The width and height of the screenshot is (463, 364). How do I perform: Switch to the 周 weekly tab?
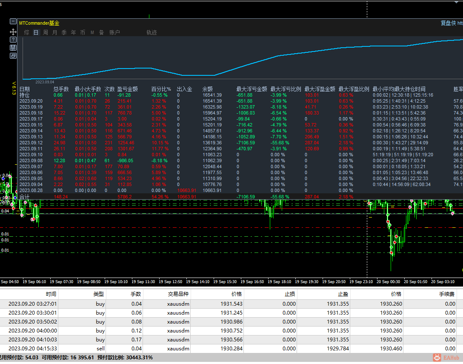tap(46, 33)
